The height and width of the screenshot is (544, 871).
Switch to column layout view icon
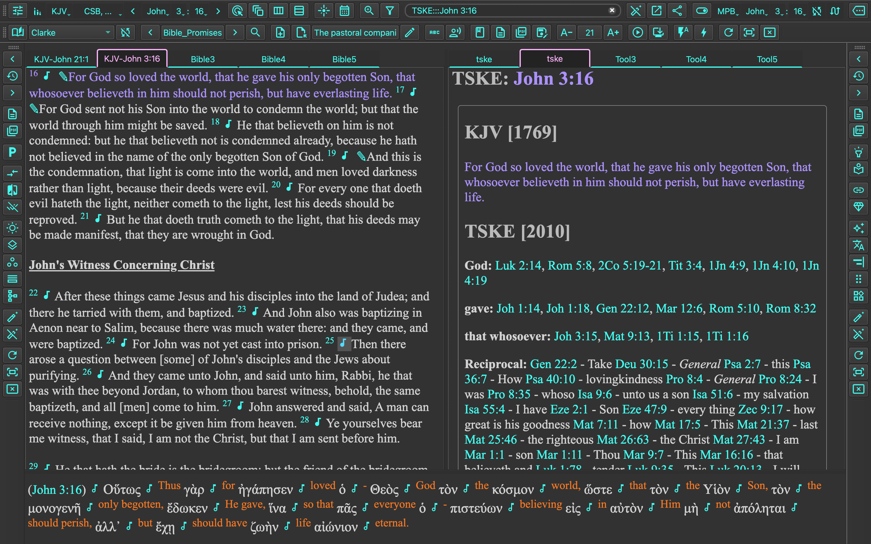278,11
